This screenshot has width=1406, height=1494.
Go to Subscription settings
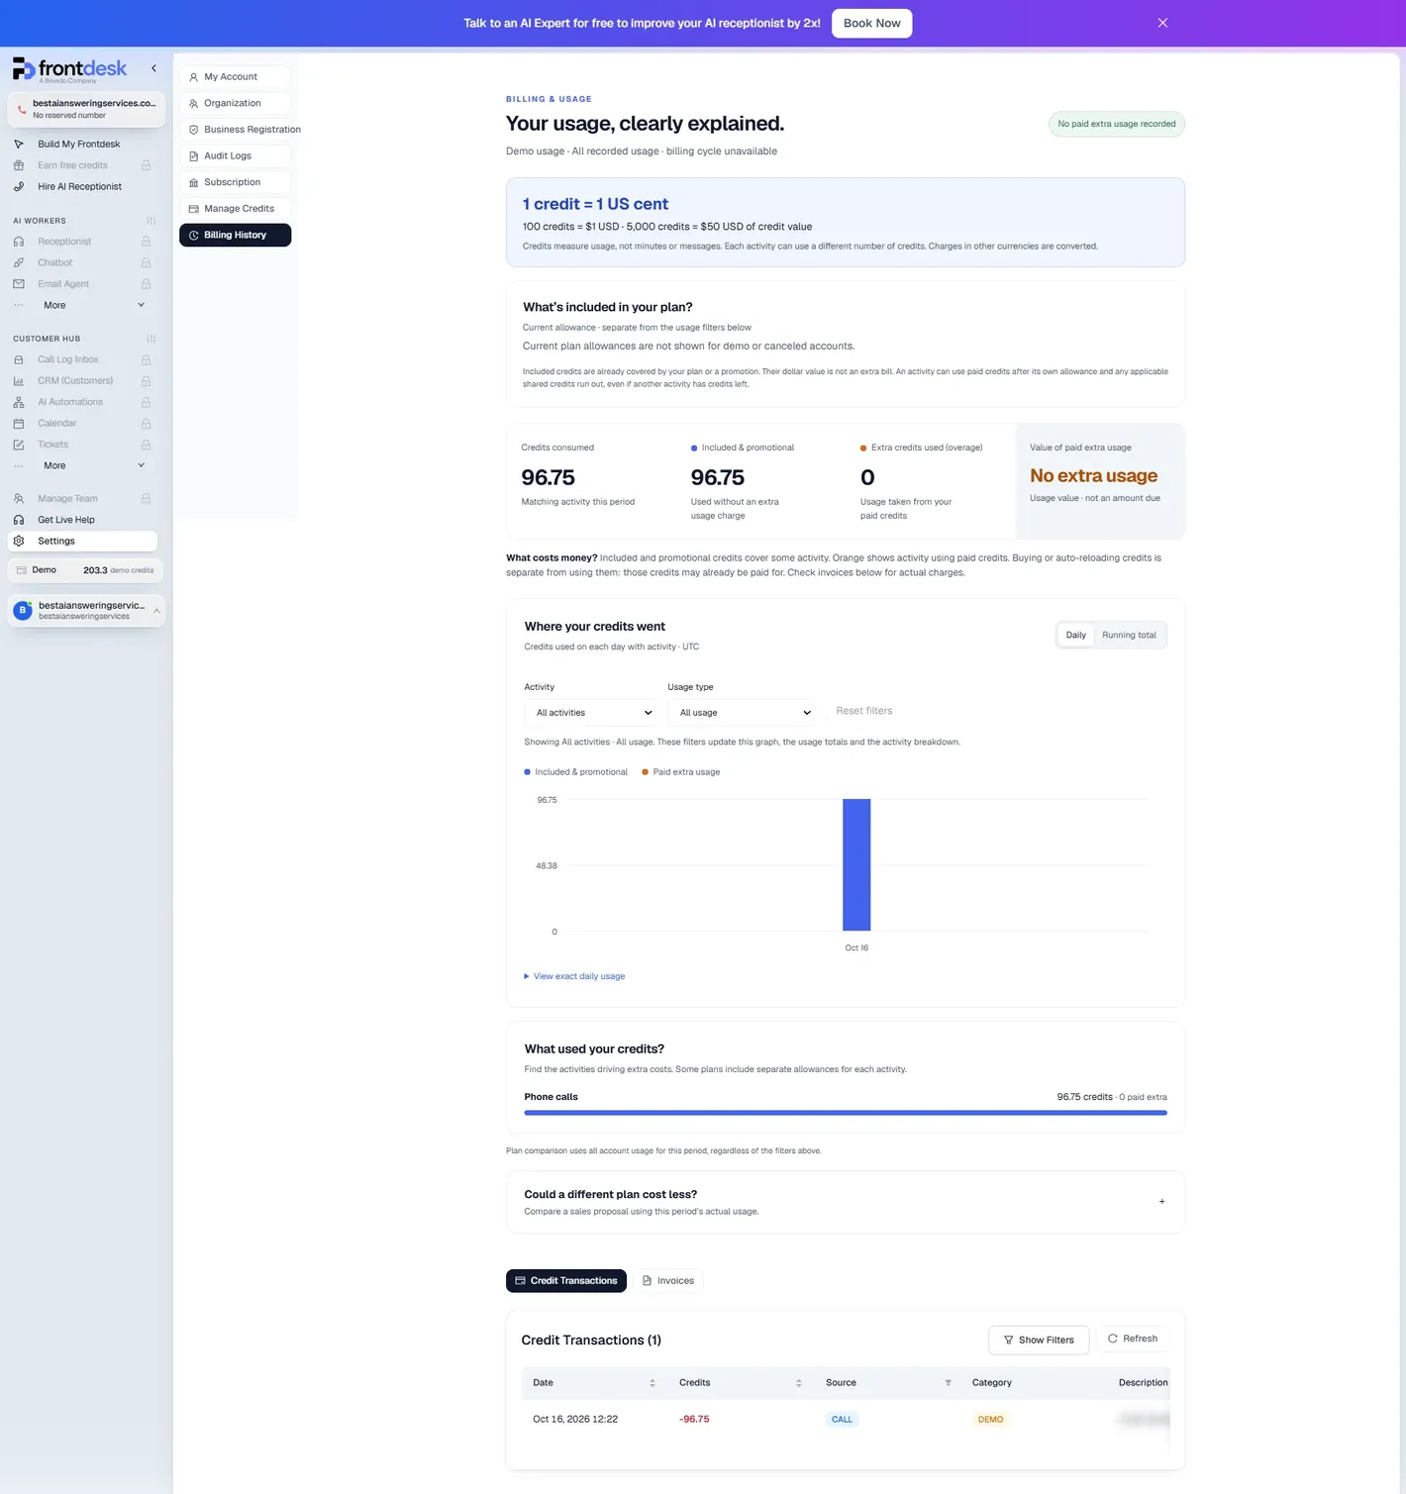235,182
